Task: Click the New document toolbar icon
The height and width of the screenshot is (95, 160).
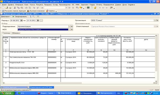Action: point(3,8)
